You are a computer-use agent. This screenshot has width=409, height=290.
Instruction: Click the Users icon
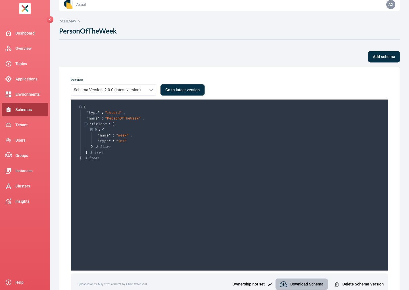click(9, 140)
